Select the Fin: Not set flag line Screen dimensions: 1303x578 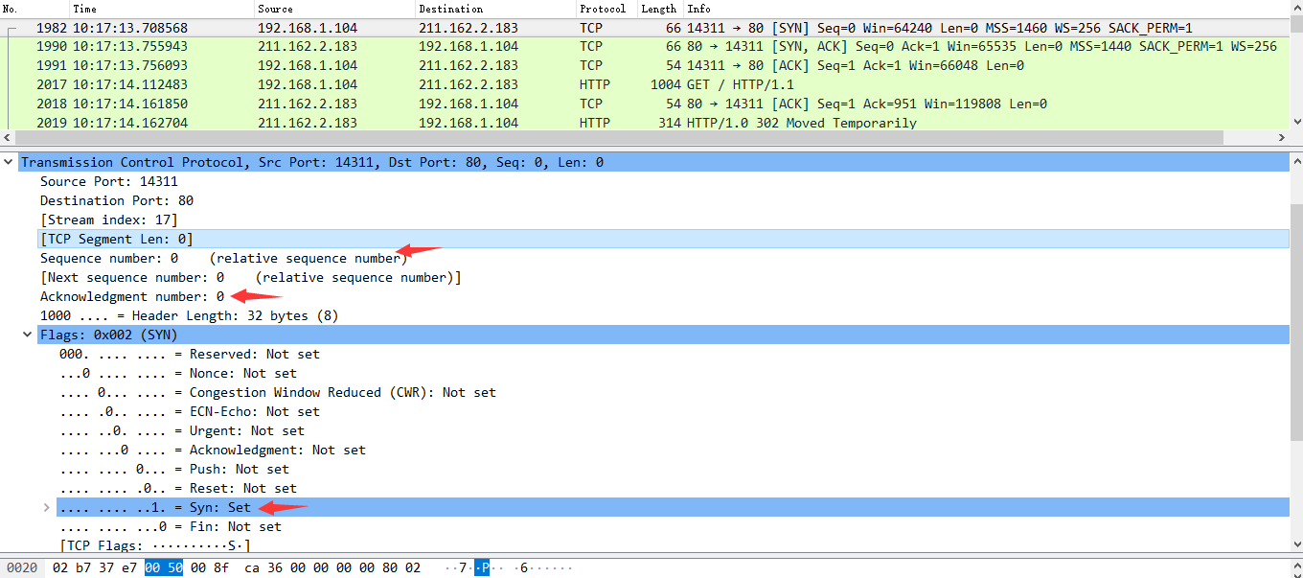[x=171, y=526]
